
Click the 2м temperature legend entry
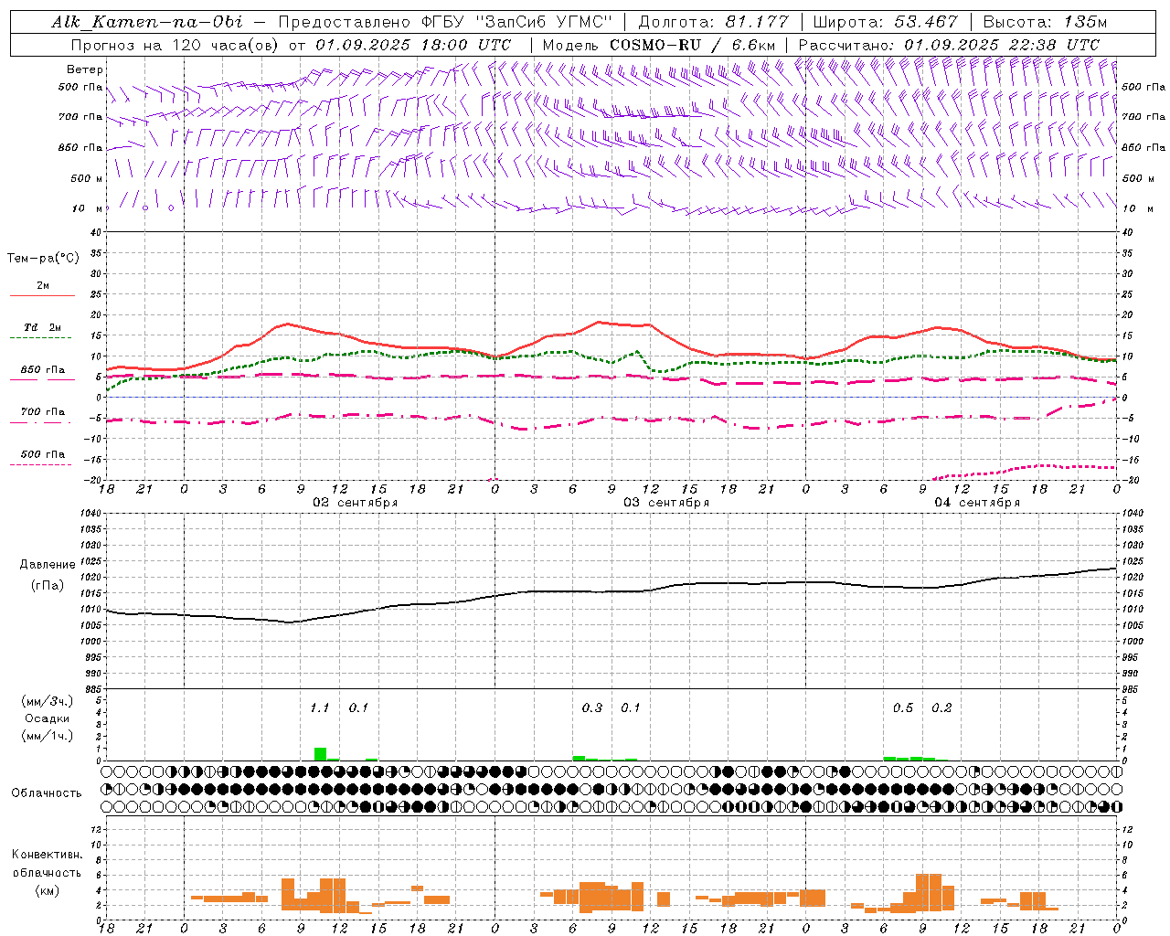pos(43,286)
